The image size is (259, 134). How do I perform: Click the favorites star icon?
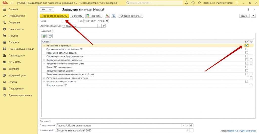200,3
